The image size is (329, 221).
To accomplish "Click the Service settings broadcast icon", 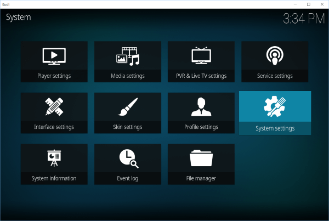I will tap(275, 55).
